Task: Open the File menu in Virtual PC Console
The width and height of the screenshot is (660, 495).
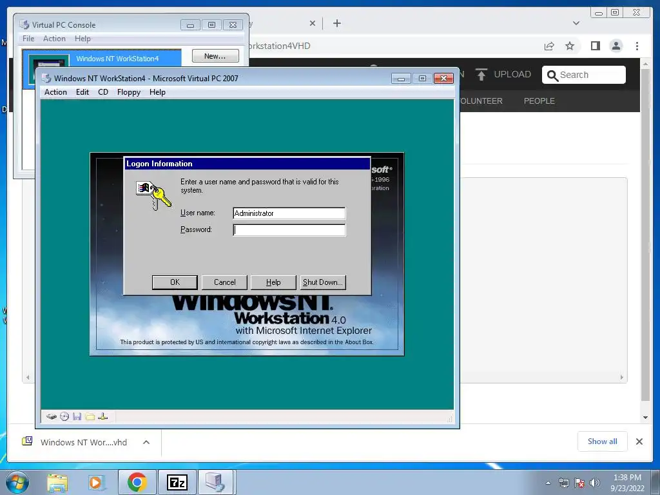Action: pyautogui.click(x=28, y=38)
